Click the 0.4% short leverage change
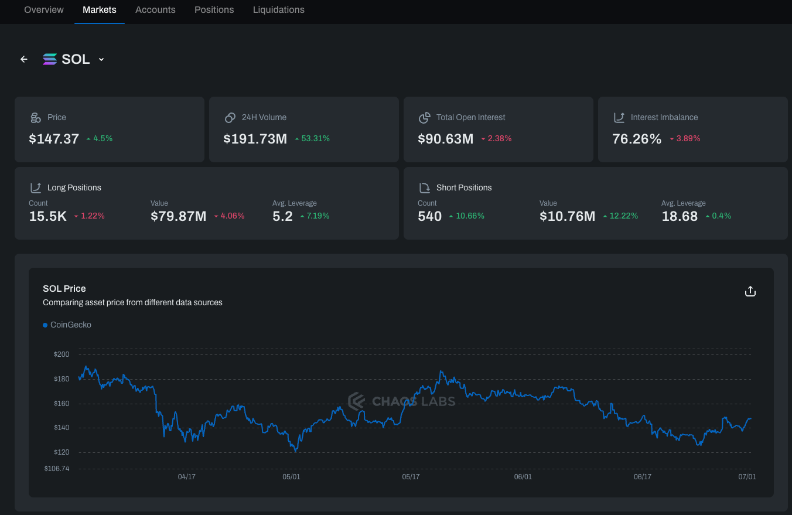The image size is (792, 515). pyautogui.click(x=718, y=216)
